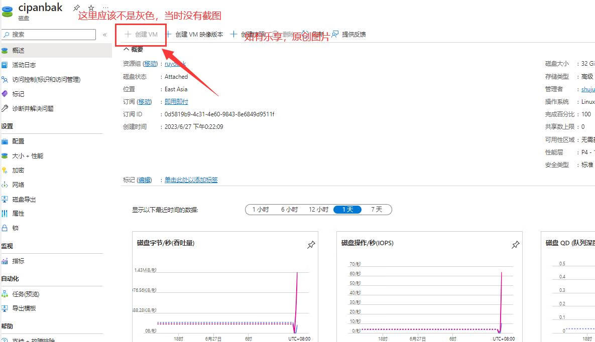Pin the cipanbak disk to dashboard

(77, 8)
